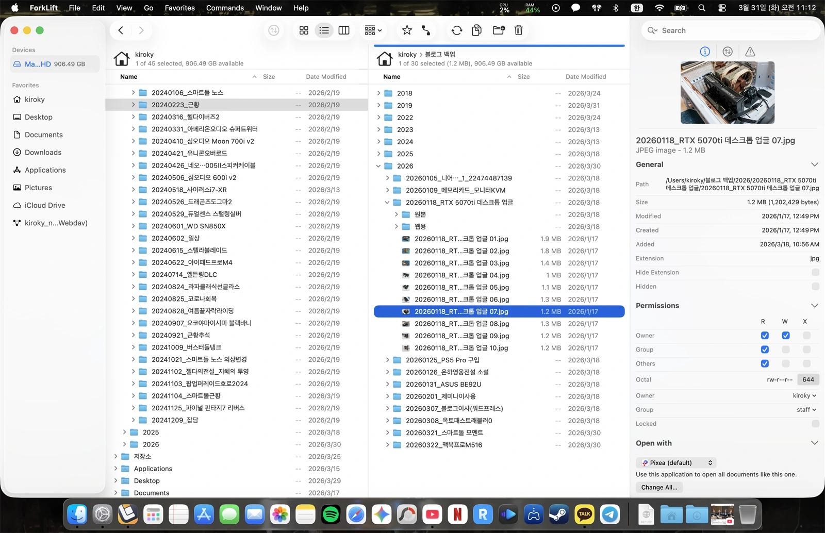
Task: Collapse the Permissions section chevron
Action: coord(814,306)
